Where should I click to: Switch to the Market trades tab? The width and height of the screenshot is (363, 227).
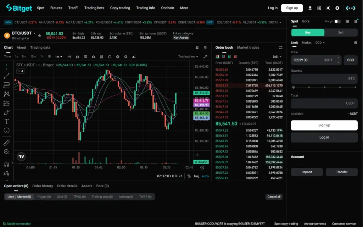point(248,48)
